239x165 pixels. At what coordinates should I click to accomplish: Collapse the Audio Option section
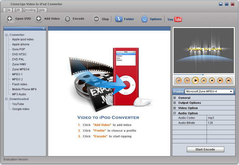[174, 113]
